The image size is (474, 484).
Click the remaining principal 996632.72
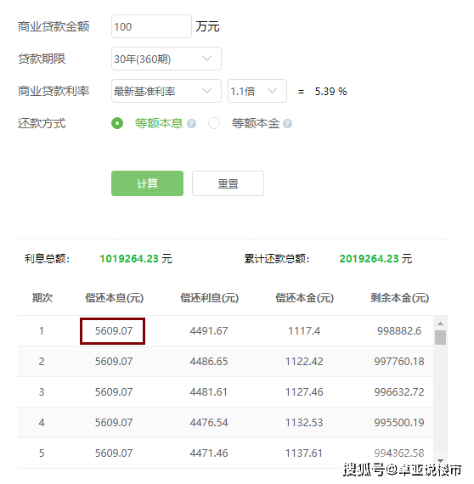399,392
